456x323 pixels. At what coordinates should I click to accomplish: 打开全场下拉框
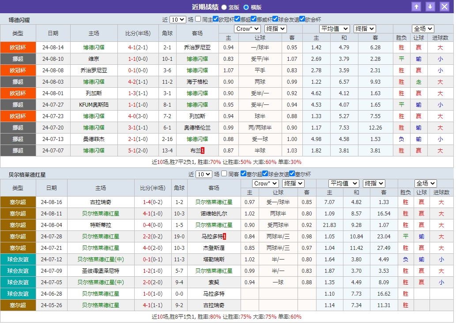pyautogui.click(x=422, y=29)
